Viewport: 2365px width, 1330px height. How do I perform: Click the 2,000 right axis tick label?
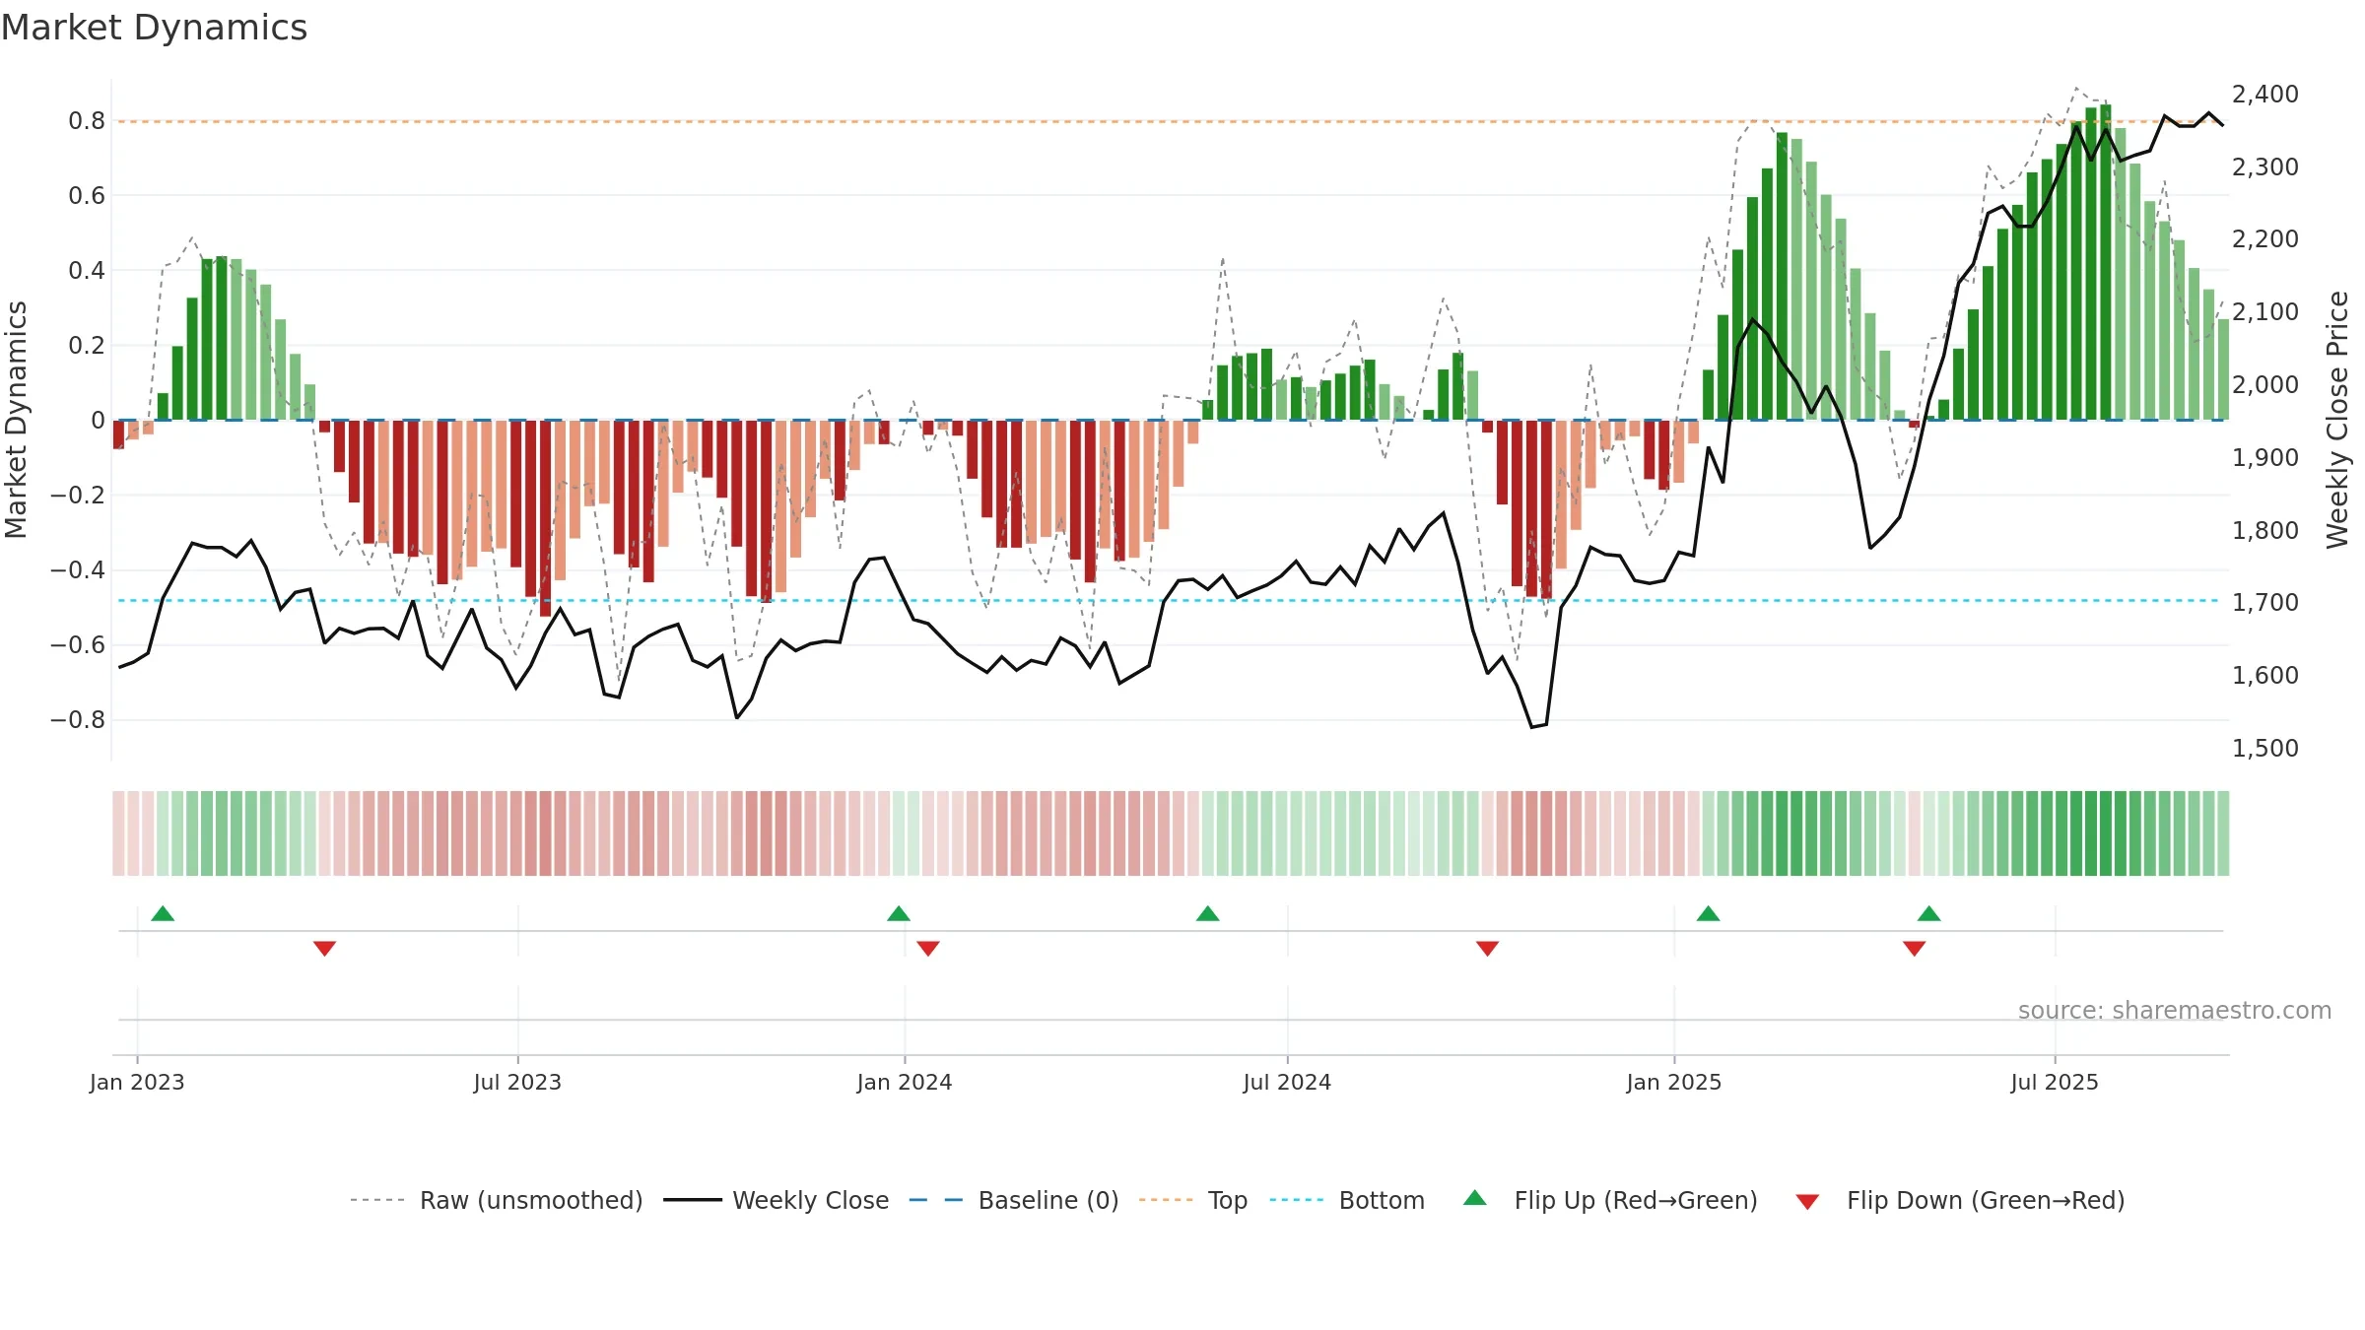(x=2265, y=385)
